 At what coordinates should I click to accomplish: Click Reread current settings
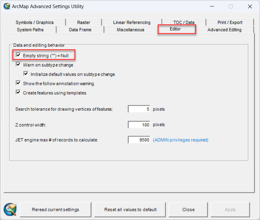pyautogui.click(x=55, y=209)
